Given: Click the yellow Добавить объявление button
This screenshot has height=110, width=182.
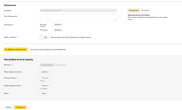Looking at the screenshot, I should (16, 49).
